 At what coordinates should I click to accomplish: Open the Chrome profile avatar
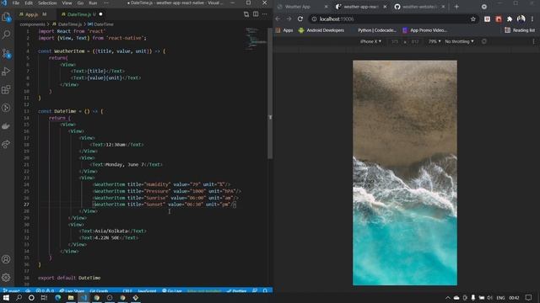click(x=521, y=19)
